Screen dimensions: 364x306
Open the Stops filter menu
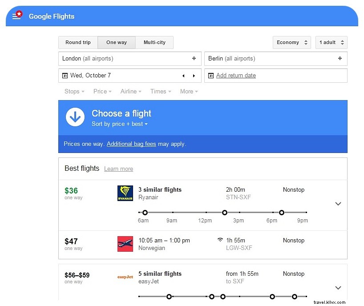click(74, 91)
